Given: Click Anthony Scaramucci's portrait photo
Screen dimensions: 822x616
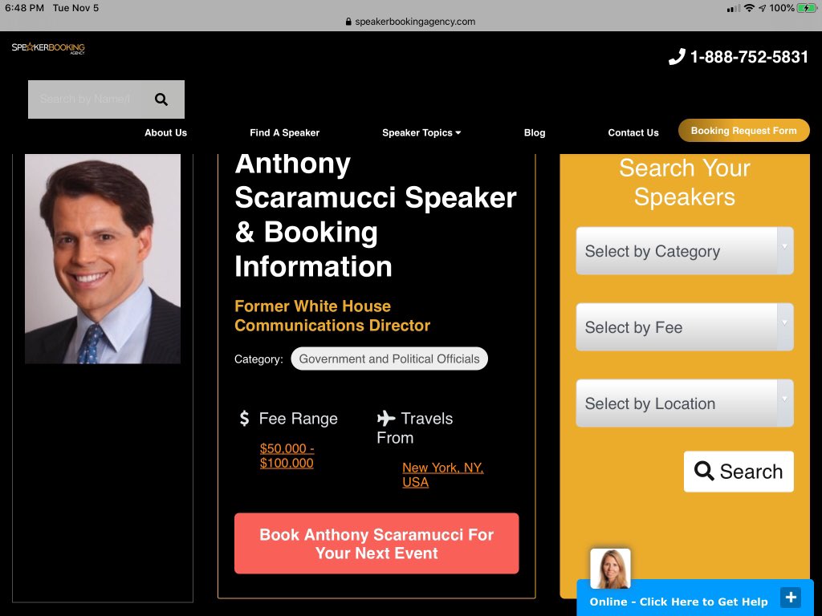Looking at the screenshot, I should point(103,259).
